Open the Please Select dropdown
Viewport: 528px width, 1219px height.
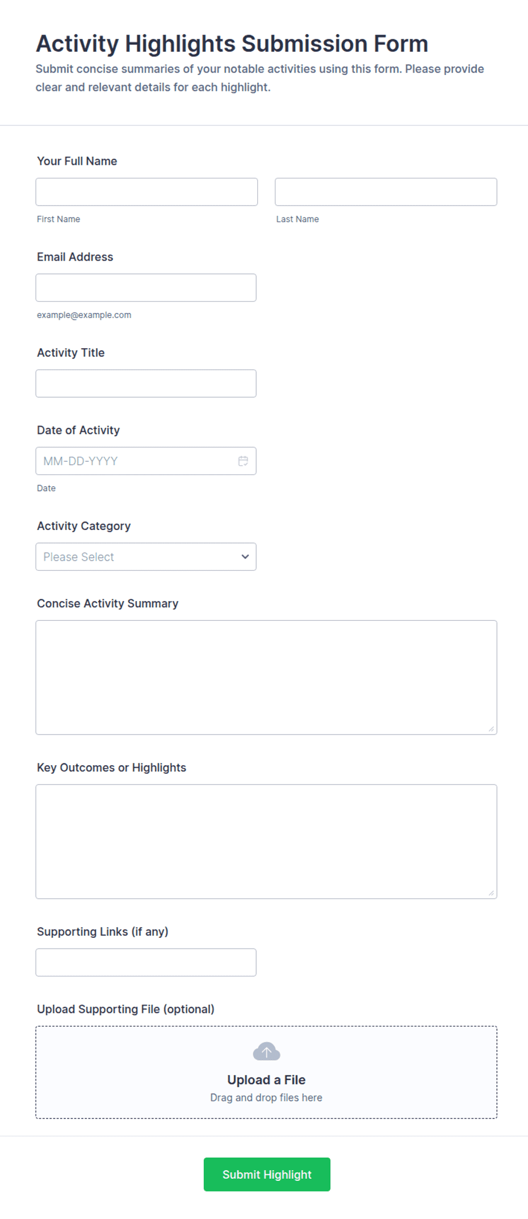(146, 557)
